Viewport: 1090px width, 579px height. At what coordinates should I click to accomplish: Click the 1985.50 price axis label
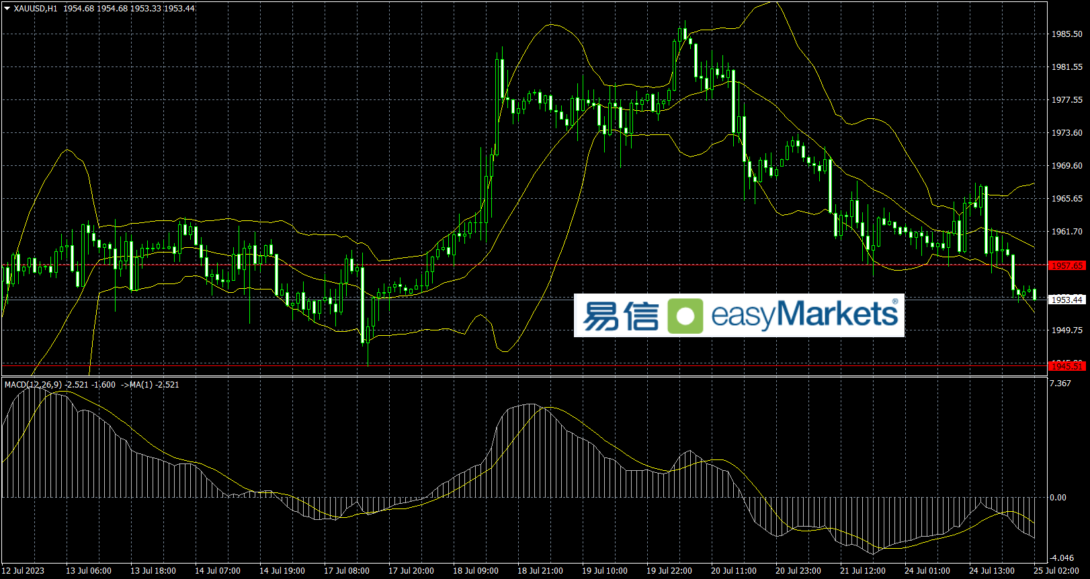pyautogui.click(x=1067, y=34)
